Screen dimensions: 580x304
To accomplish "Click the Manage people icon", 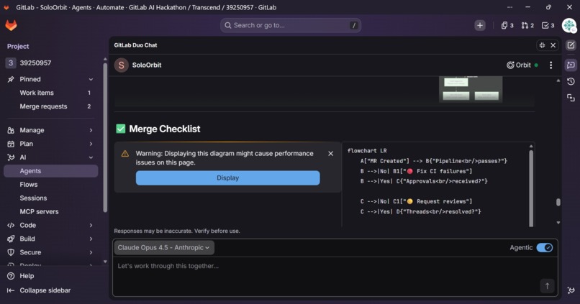I will coord(11,130).
